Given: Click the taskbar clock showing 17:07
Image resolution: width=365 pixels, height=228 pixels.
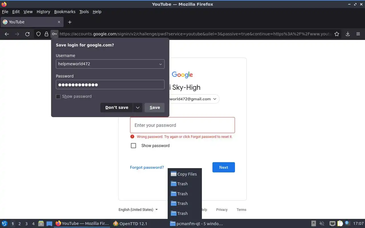Looking at the screenshot, I should click(358, 224).
